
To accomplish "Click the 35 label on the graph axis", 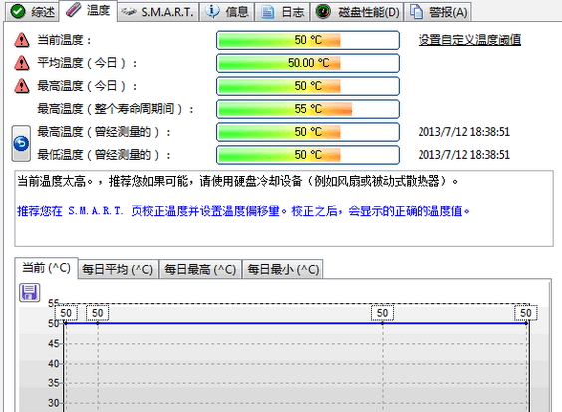I will 54,383.
